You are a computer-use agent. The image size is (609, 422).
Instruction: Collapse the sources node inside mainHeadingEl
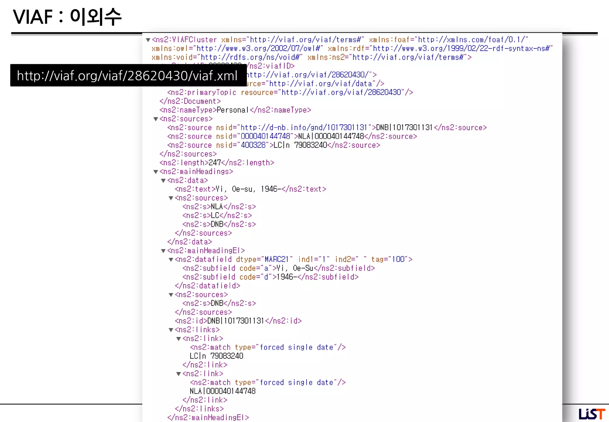(171, 295)
